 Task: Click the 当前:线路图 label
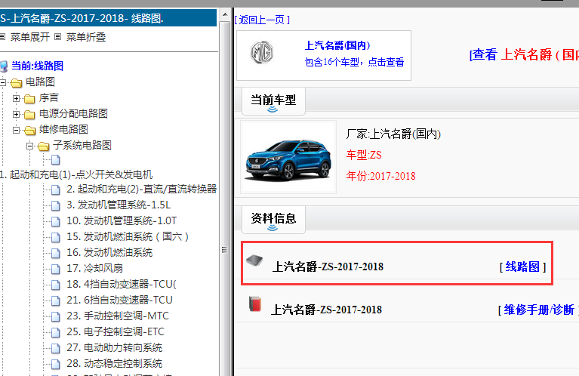(x=37, y=66)
